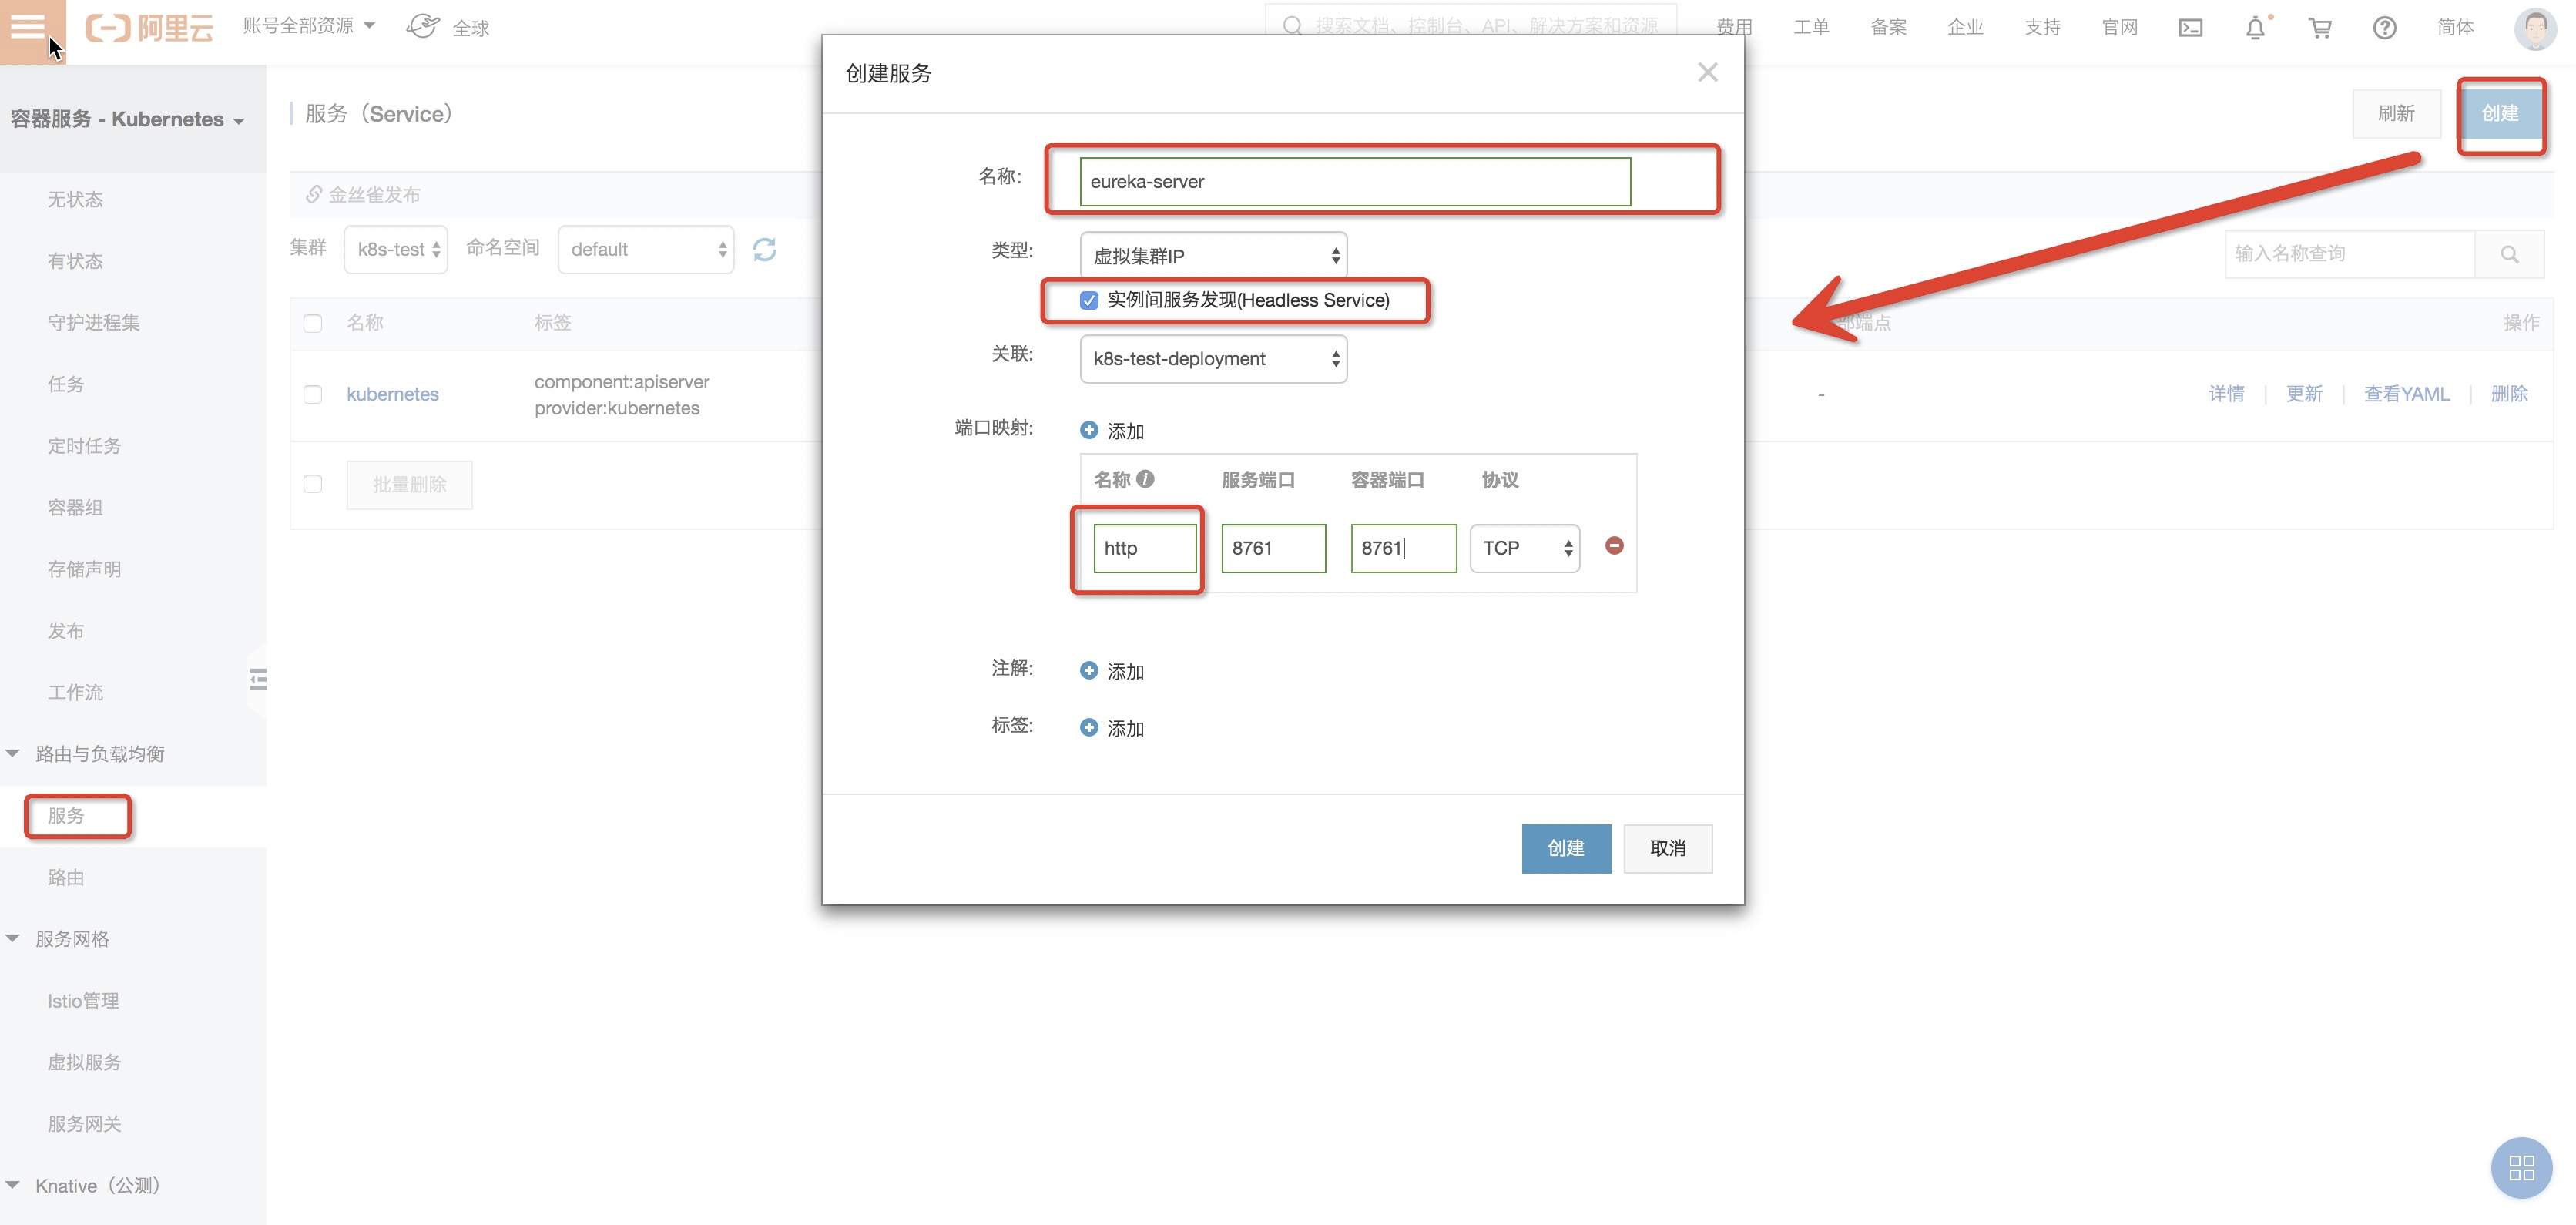Open the 有状态 sidebar item
2576x1225 pixels.
[76, 261]
